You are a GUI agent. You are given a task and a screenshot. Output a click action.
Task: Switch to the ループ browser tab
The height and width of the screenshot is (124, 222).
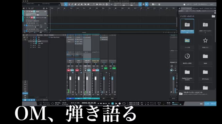201,8
